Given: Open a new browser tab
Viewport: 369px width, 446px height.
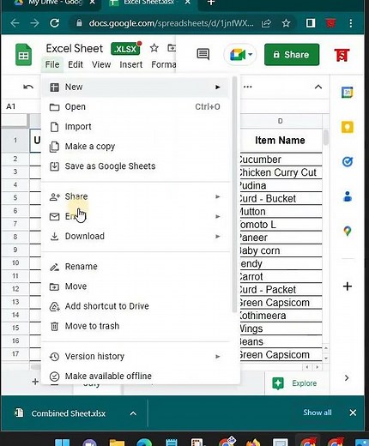Looking at the screenshot, I should 211,3.
